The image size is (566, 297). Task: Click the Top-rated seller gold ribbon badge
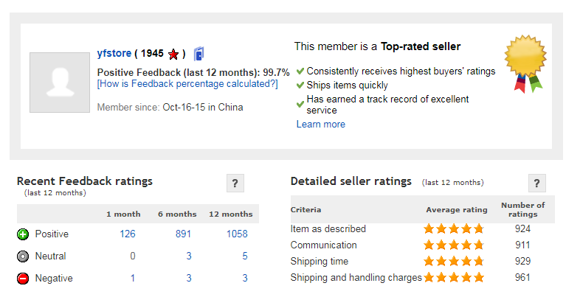pyautogui.click(x=525, y=63)
